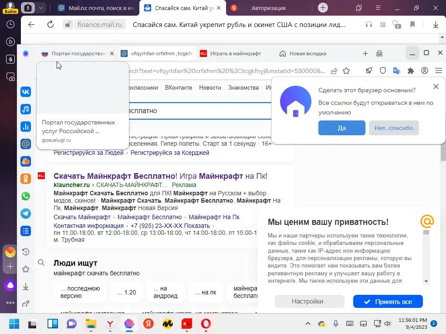This screenshot has width=446, height=334.
Task: Open statistics bar chart sidebar icon
Action: click(26, 127)
